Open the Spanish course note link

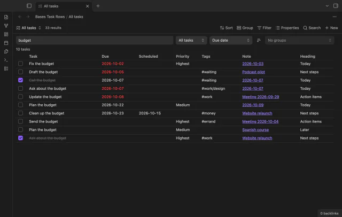(x=255, y=130)
